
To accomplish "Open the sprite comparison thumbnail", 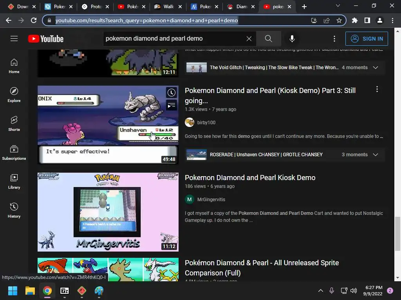I will click(x=108, y=270).
